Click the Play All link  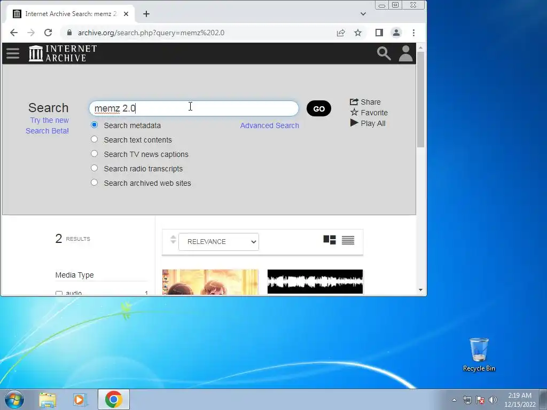(x=368, y=123)
